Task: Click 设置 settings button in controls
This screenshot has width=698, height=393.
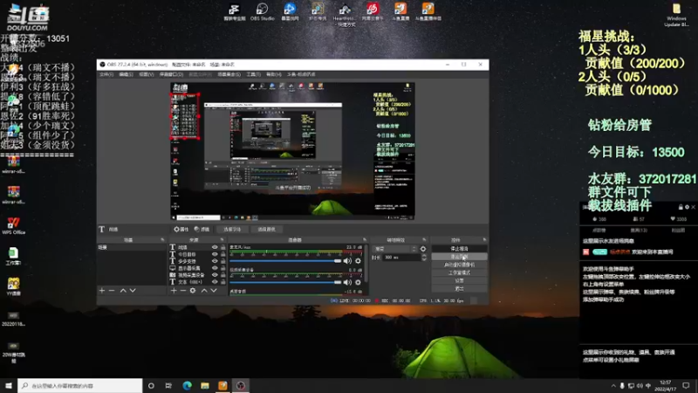Action: (x=459, y=280)
